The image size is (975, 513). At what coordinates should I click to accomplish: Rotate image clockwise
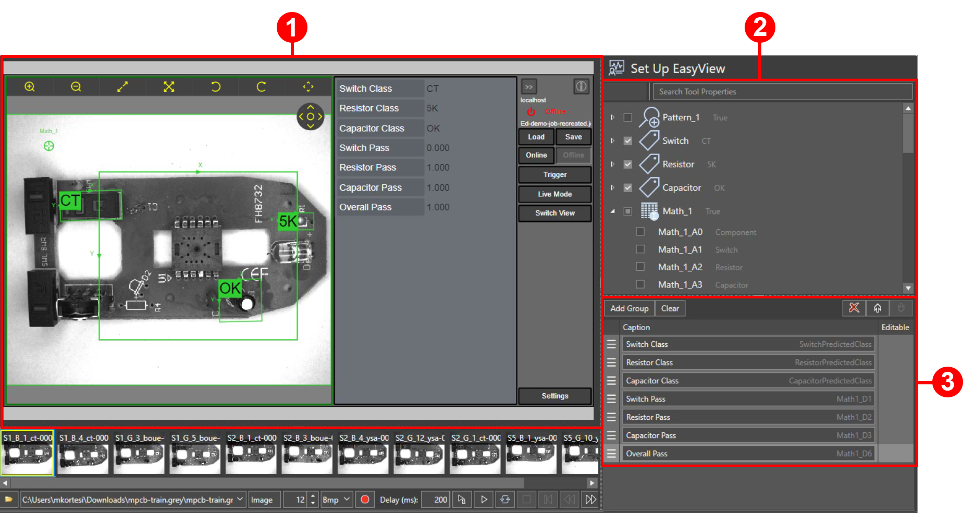[x=261, y=87]
